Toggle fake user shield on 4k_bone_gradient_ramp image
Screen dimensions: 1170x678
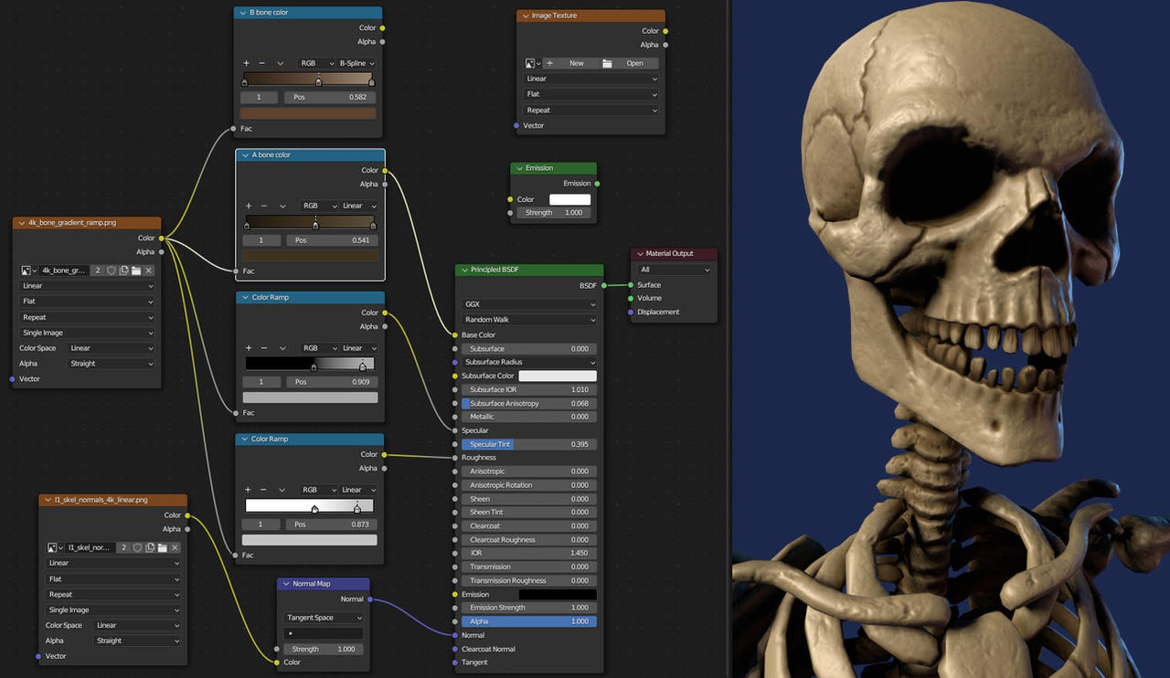[x=111, y=270]
